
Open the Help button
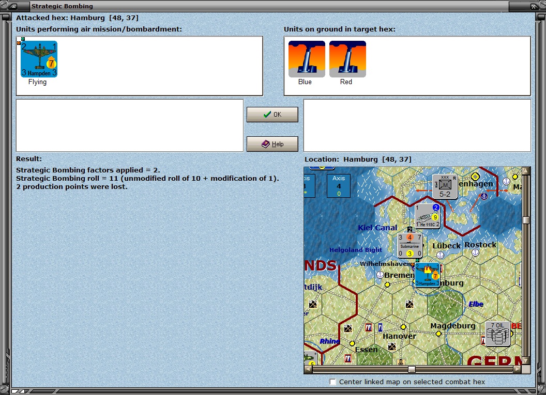272,144
